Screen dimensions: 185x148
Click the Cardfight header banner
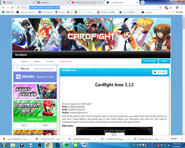pyautogui.click(x=91, y=35)
